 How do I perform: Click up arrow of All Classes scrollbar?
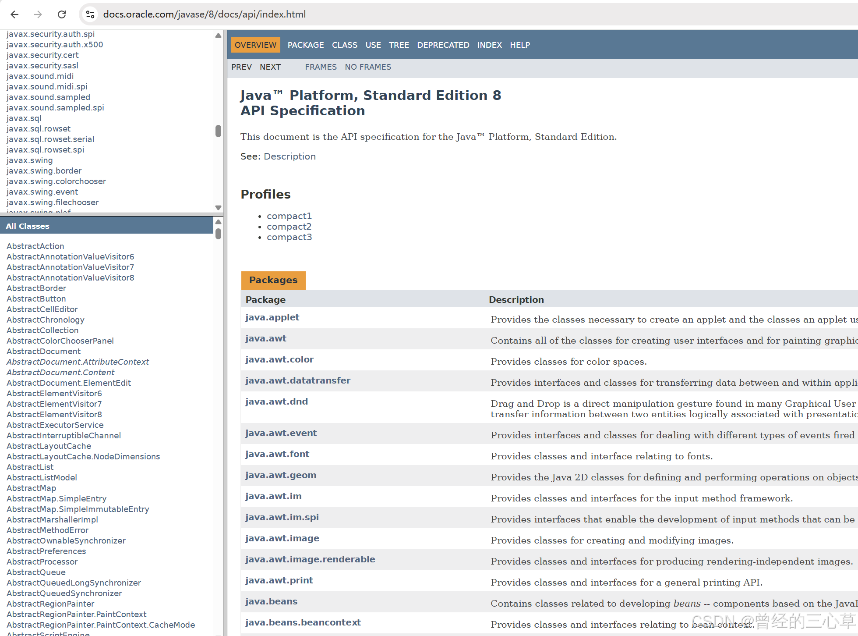click(218, 222)
